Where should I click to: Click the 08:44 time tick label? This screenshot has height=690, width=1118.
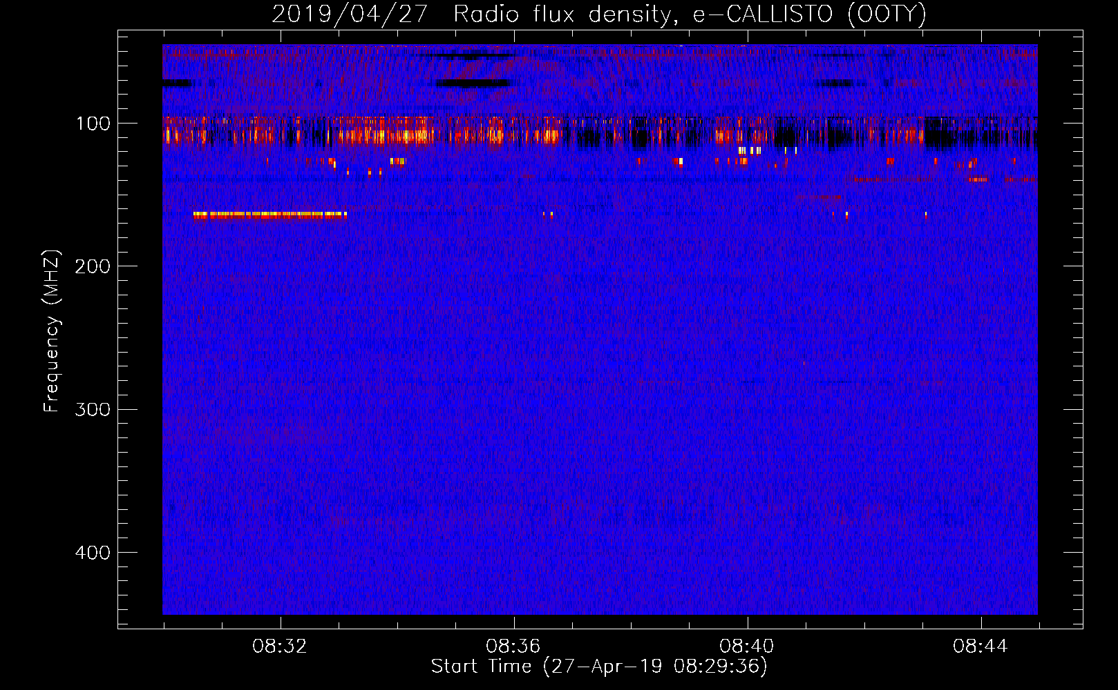click(x=980, y=647)
